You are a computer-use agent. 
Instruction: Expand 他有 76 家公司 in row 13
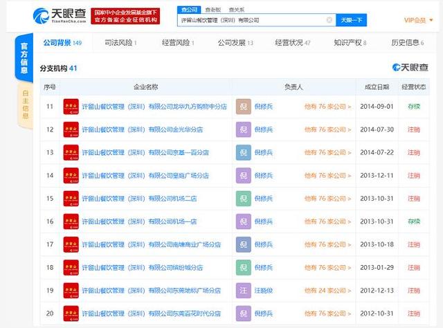[x=327, y=152]
